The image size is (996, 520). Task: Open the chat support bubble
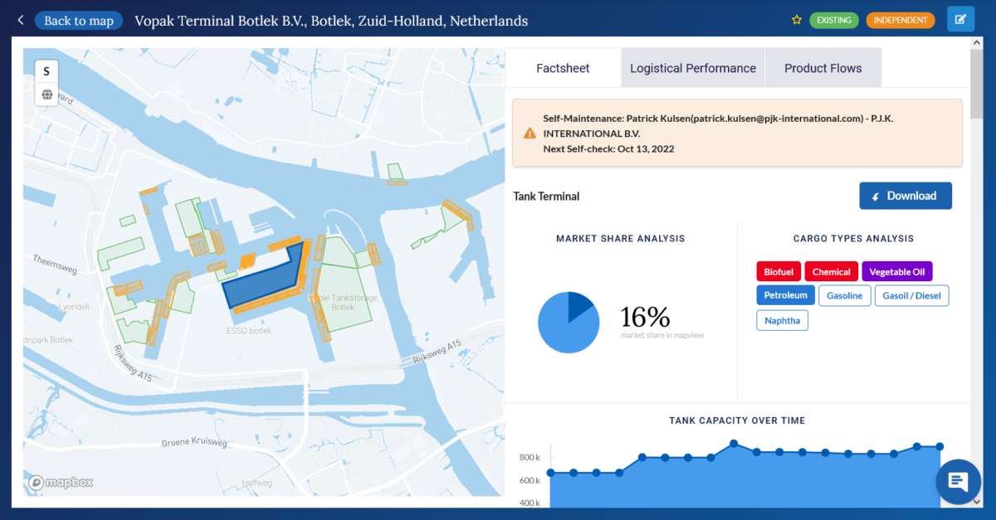pos(958,481)
